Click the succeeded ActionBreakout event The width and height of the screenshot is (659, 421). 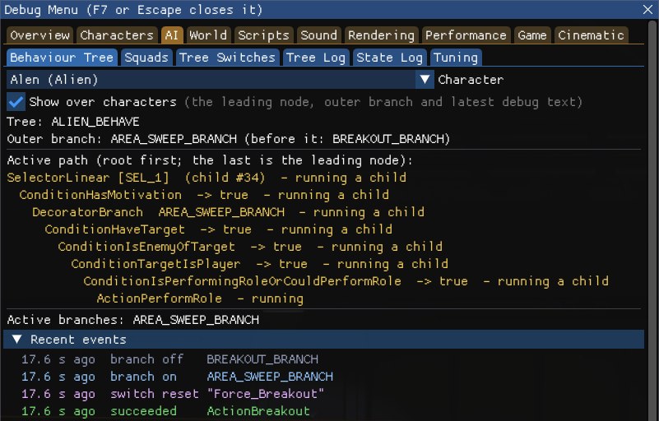pyautogui.click(x=165, y=411)
